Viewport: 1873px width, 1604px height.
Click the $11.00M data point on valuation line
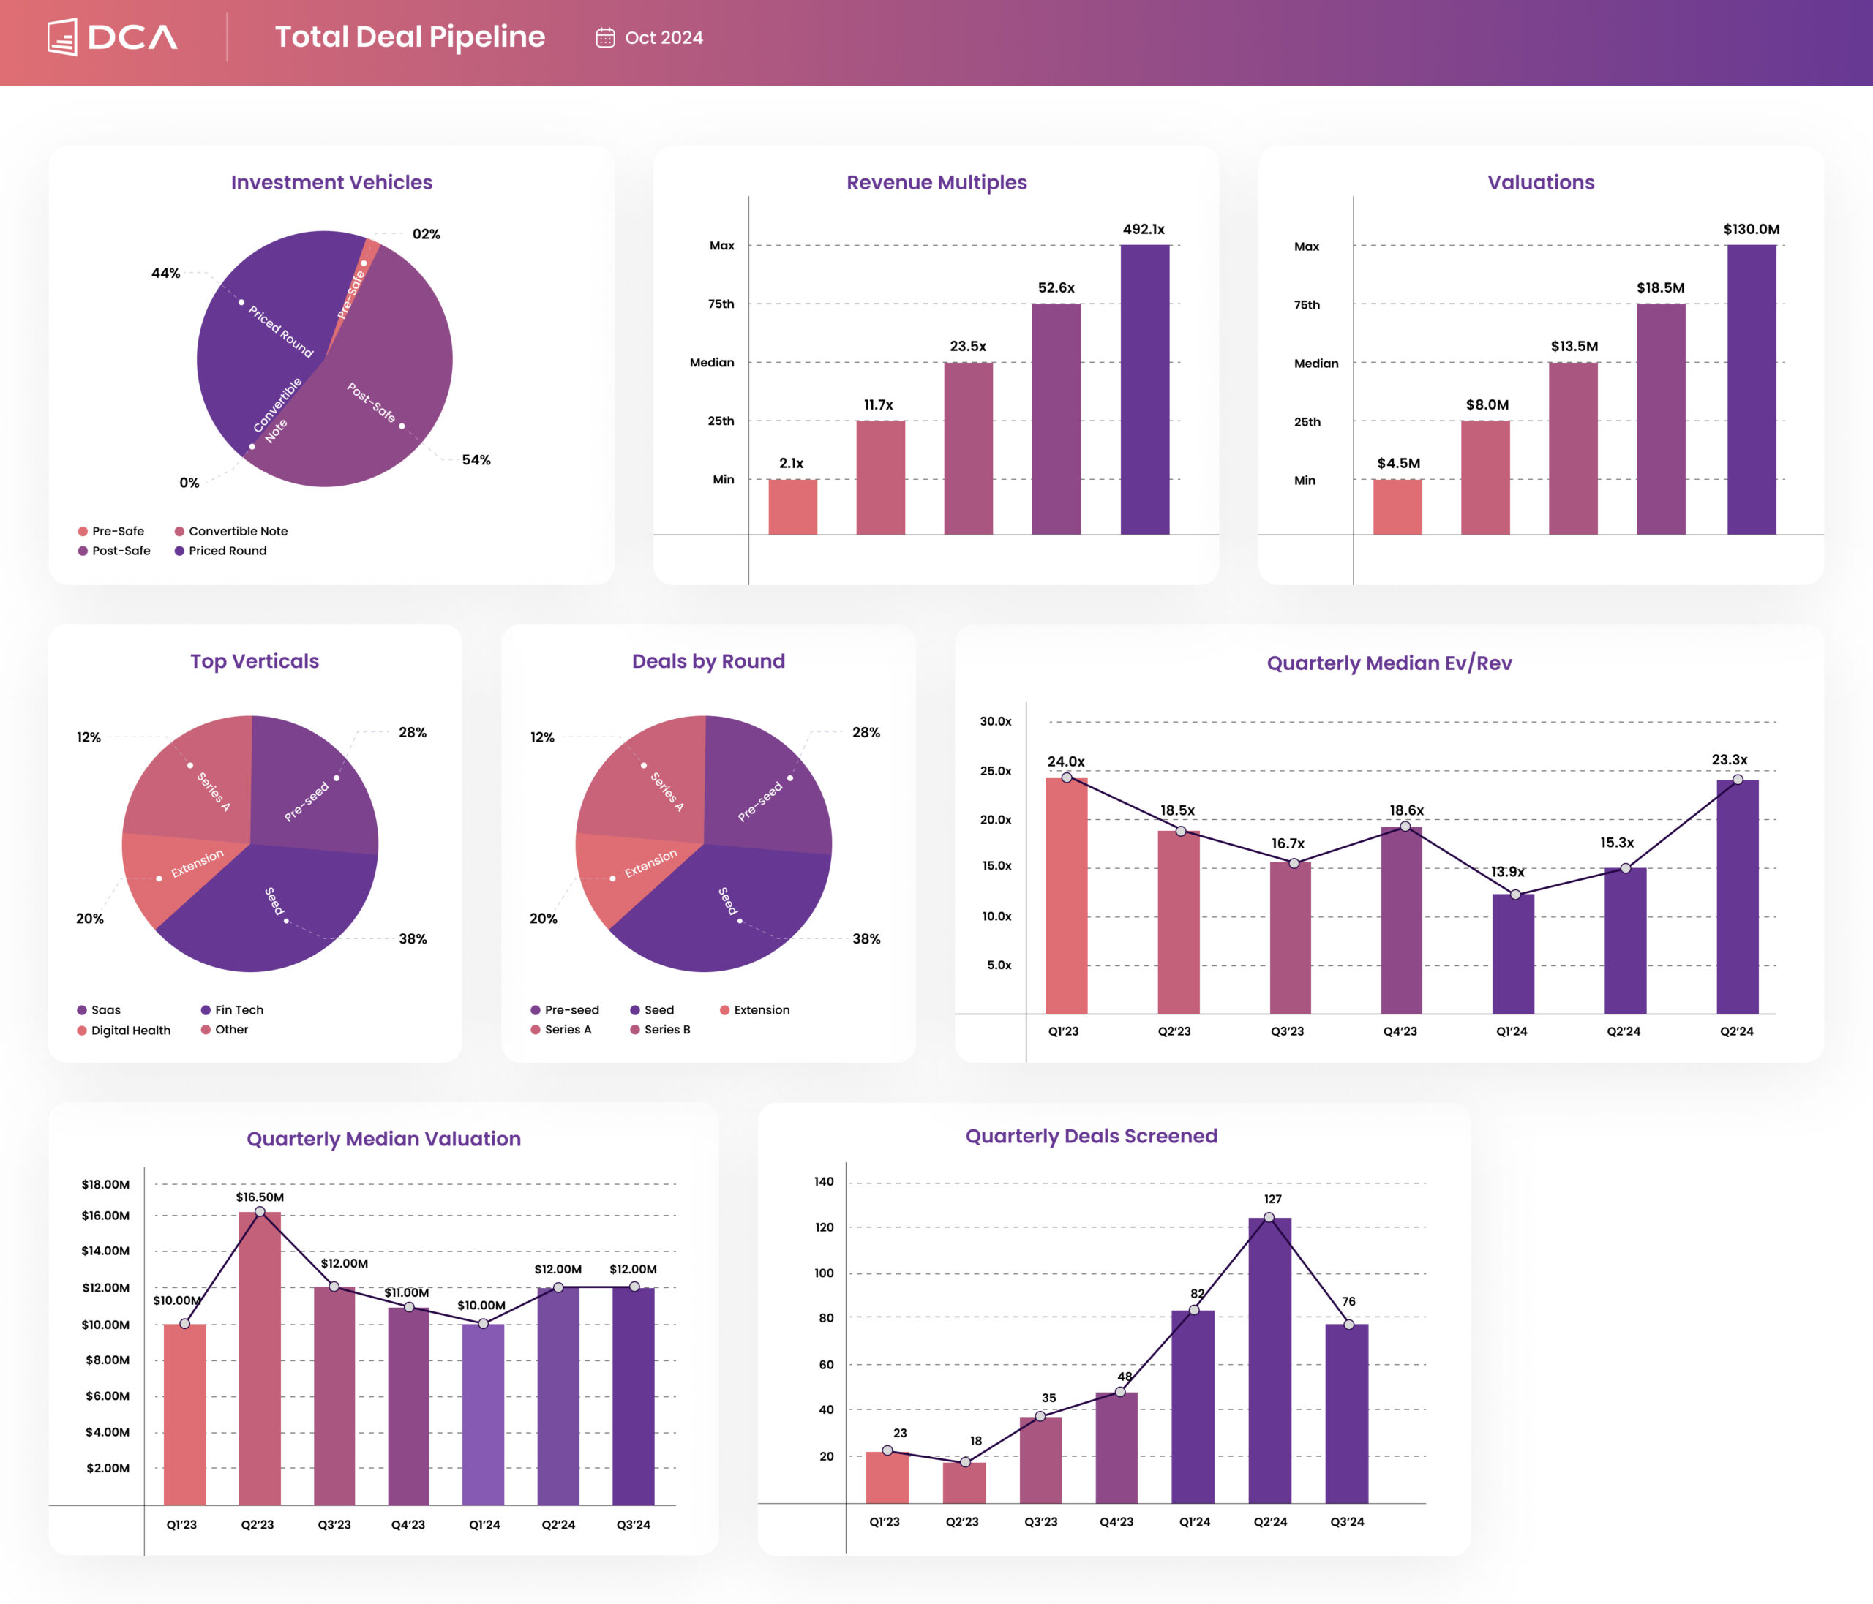pyautogui.click(x=408, y=1307)
